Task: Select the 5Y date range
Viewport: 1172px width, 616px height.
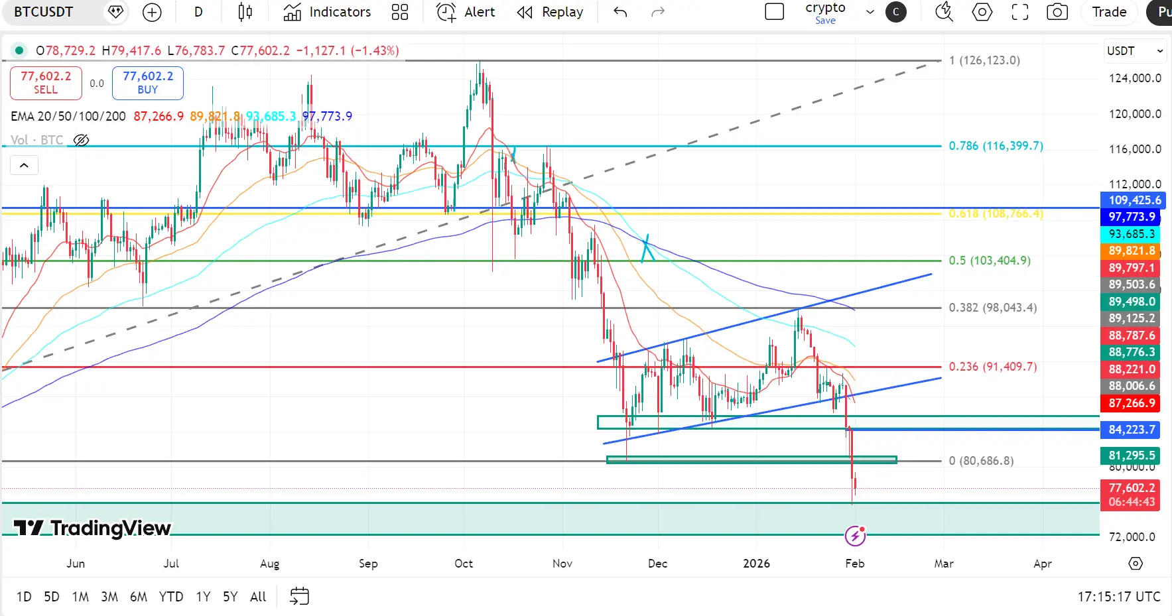Action: click(230, 597)
